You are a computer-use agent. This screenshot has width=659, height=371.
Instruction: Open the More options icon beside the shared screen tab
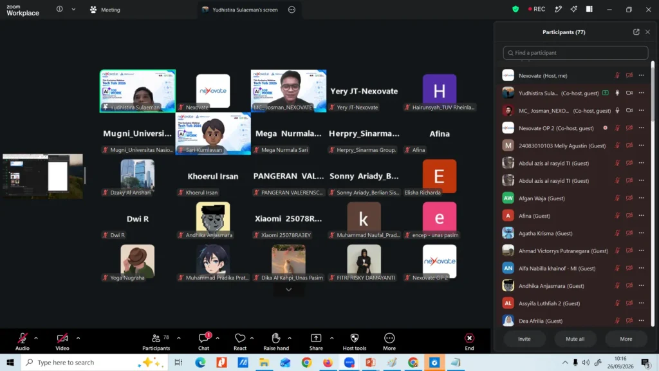pyautogui.click(x=292, y=10)
